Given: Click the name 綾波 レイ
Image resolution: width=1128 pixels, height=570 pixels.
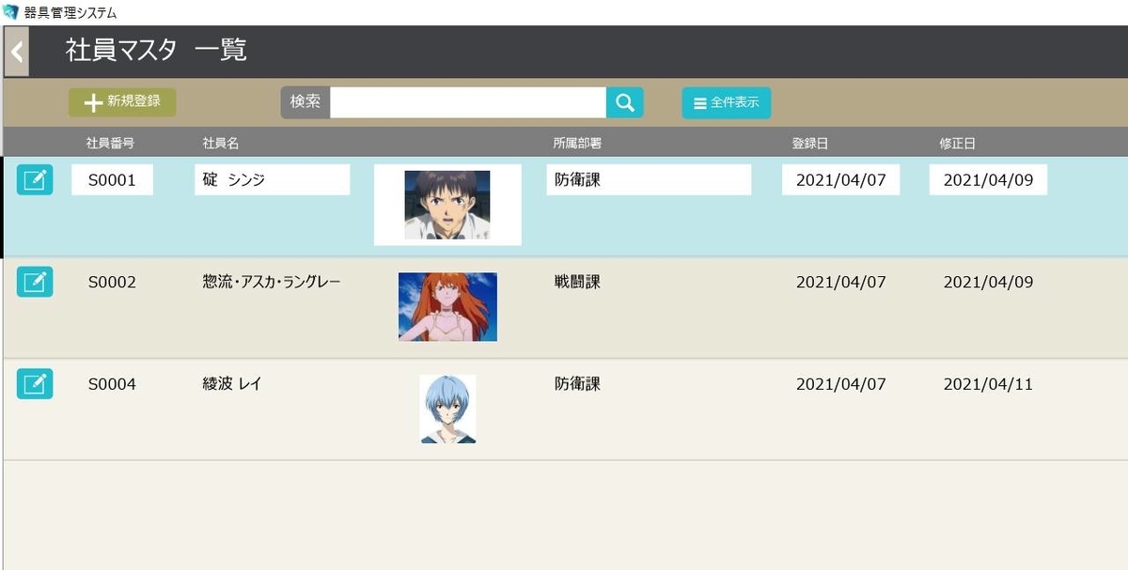Looking at the screenshot, I should coord(231,384).
